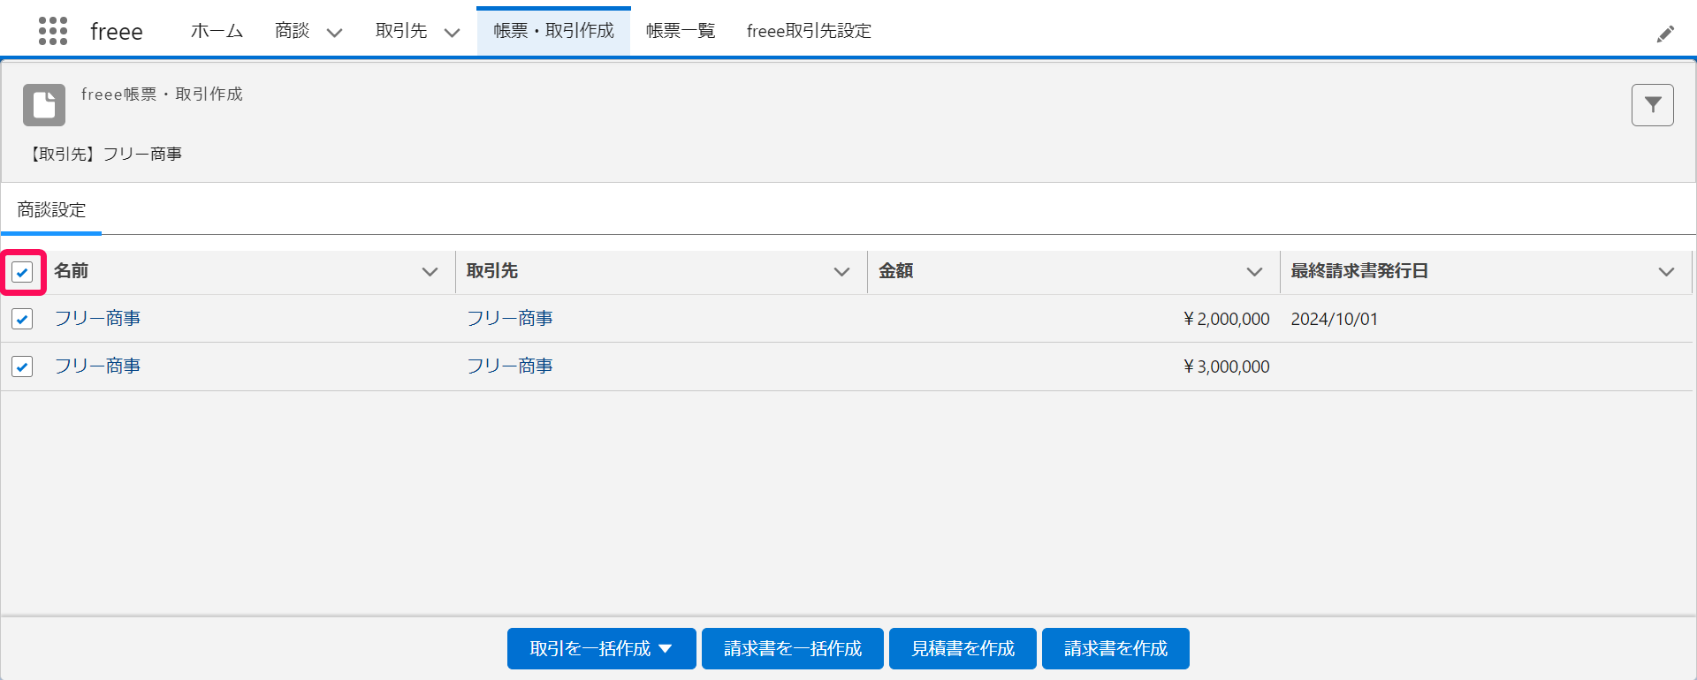This screenshot has width=1697, height=680.
Task: Open the filter funnel icon
Action: click(1653, 105)
